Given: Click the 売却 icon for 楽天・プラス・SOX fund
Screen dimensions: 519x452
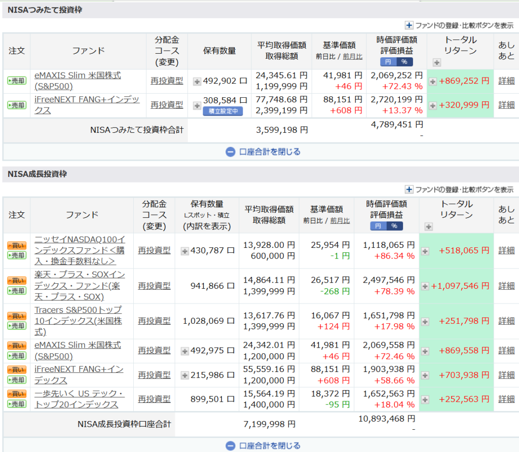Looking at the screenshot, I should 16,291.
